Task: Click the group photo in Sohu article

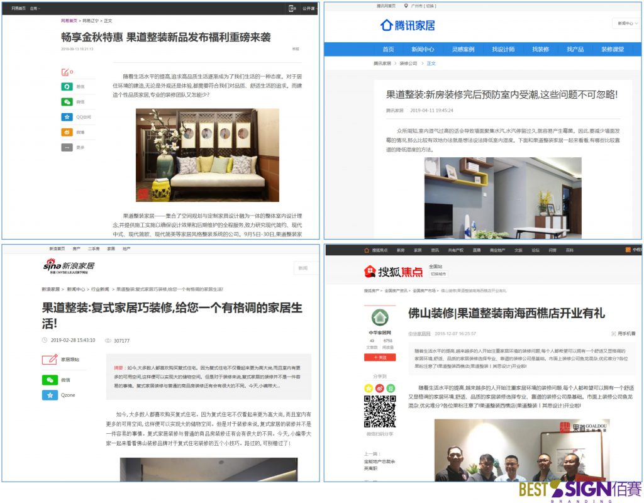Action: pyautogui.click(x=522, y=450)
